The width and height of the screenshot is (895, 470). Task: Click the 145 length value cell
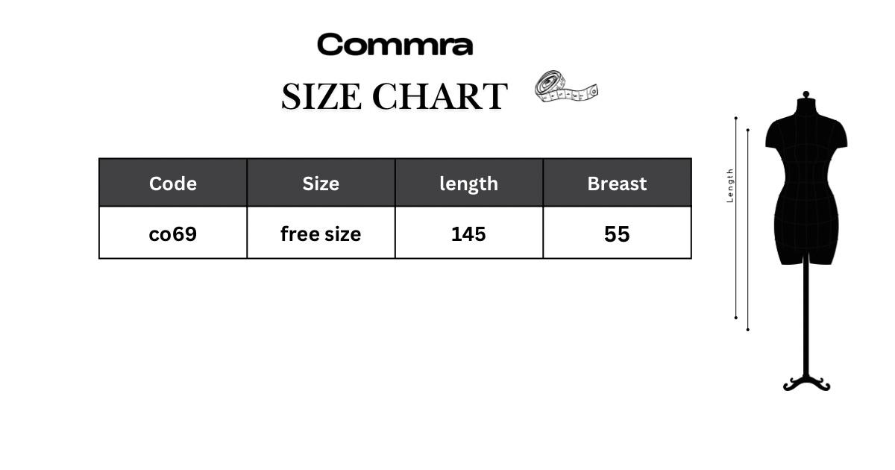pyautogui.click(x=469, y=234)
